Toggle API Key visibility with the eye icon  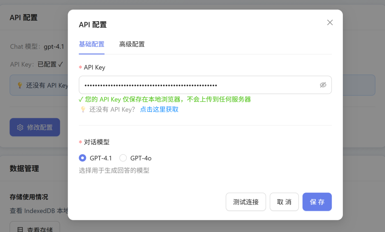(323, 85)
